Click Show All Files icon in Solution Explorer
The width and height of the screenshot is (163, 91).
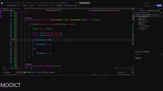point(151,11)
